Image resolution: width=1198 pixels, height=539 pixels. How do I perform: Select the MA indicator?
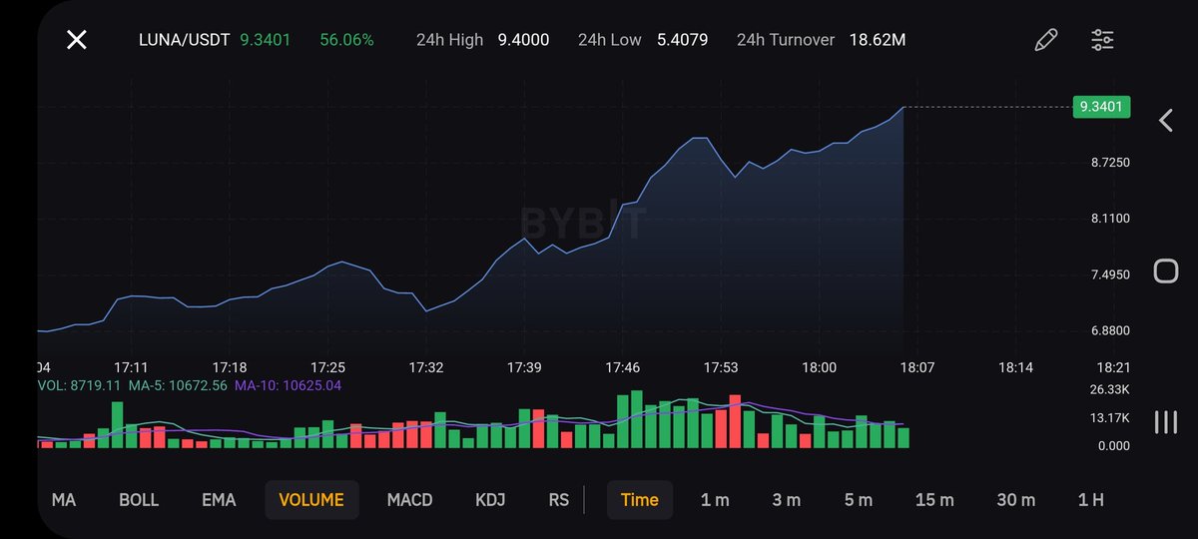coord(64,500)
